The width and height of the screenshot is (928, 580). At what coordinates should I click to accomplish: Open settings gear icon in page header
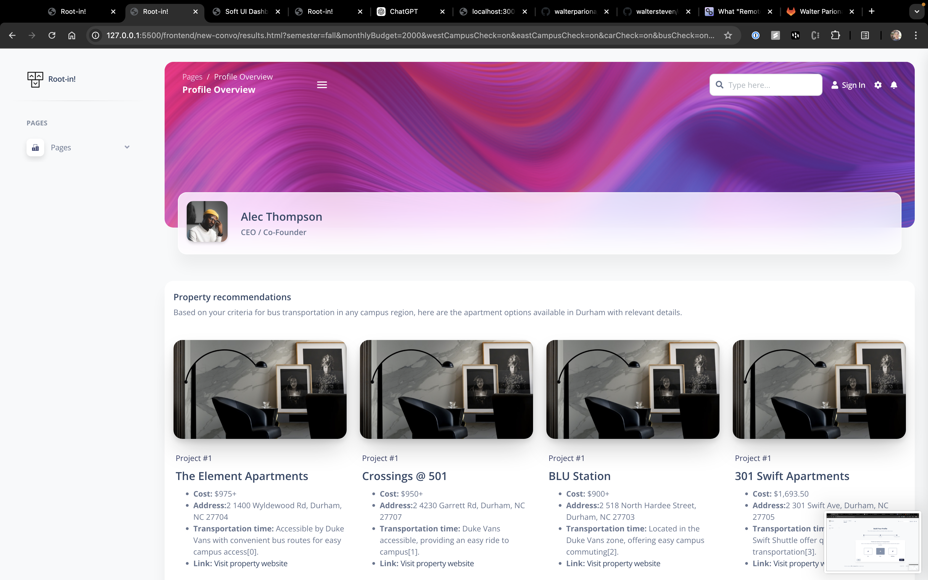(878, 85)
